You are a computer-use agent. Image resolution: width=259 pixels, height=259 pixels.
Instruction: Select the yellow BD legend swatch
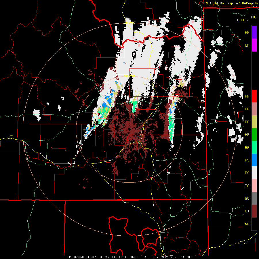[x=254, y=122]
